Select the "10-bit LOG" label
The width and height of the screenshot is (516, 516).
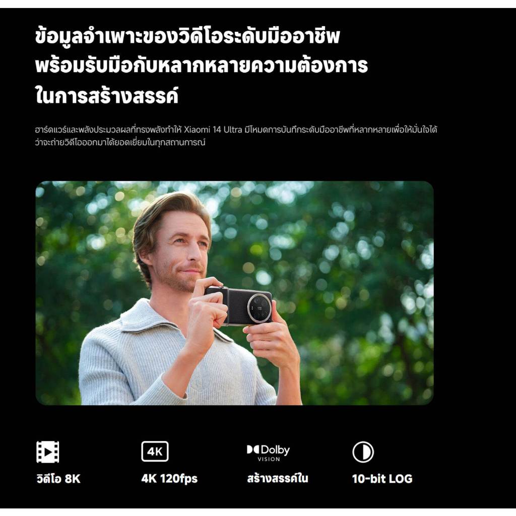click(x=382, y=479)
